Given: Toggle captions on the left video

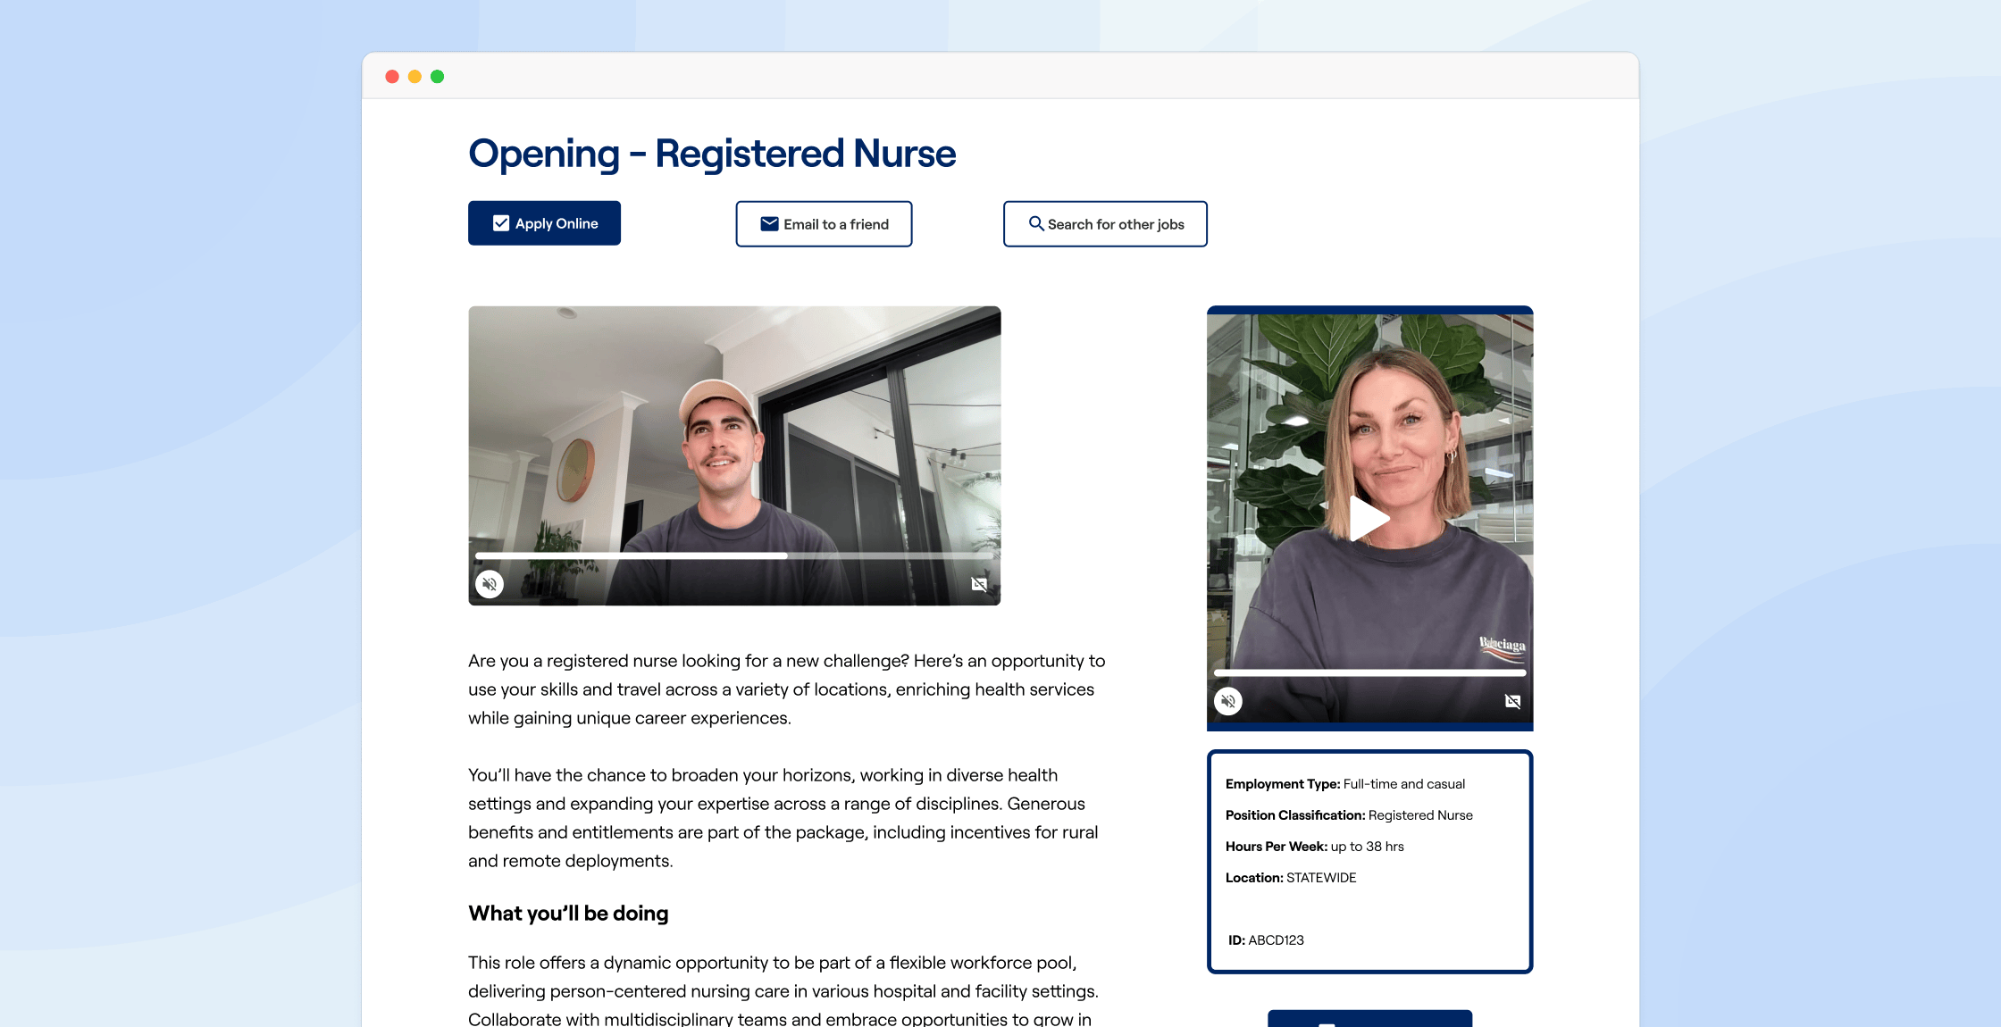Looking at the screenshot, I should pos(979,584).
